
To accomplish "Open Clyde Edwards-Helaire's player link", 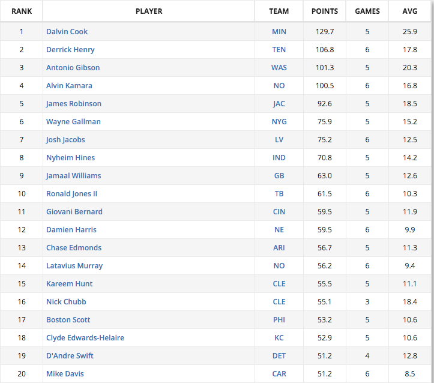I will pos(85,337).
